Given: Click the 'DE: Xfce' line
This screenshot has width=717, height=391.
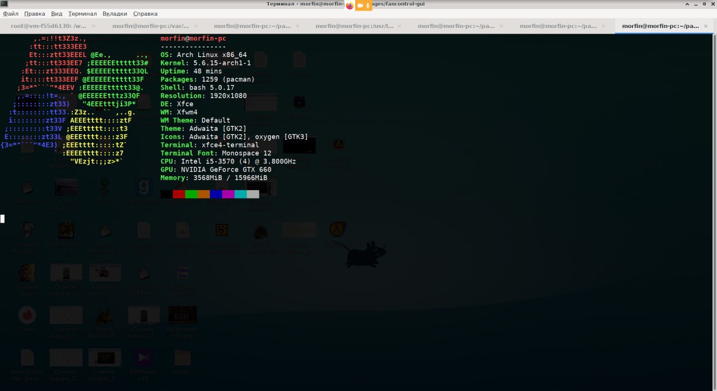Looking at the screenshot, I should click(177, 104).
